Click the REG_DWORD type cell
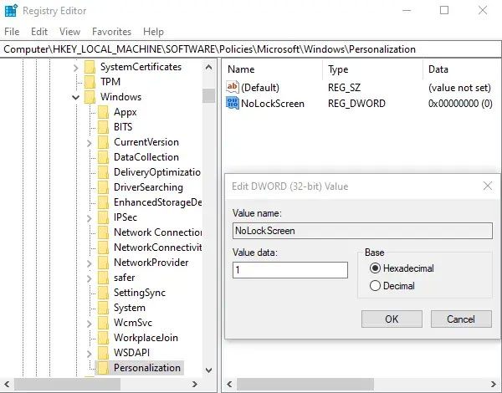502x393 pixels. tap(356, 104)
